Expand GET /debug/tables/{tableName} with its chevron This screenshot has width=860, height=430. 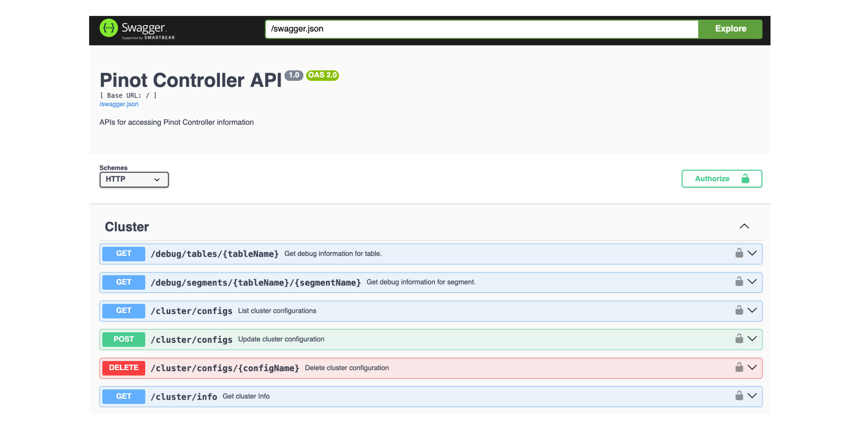(x=752, y=253)
